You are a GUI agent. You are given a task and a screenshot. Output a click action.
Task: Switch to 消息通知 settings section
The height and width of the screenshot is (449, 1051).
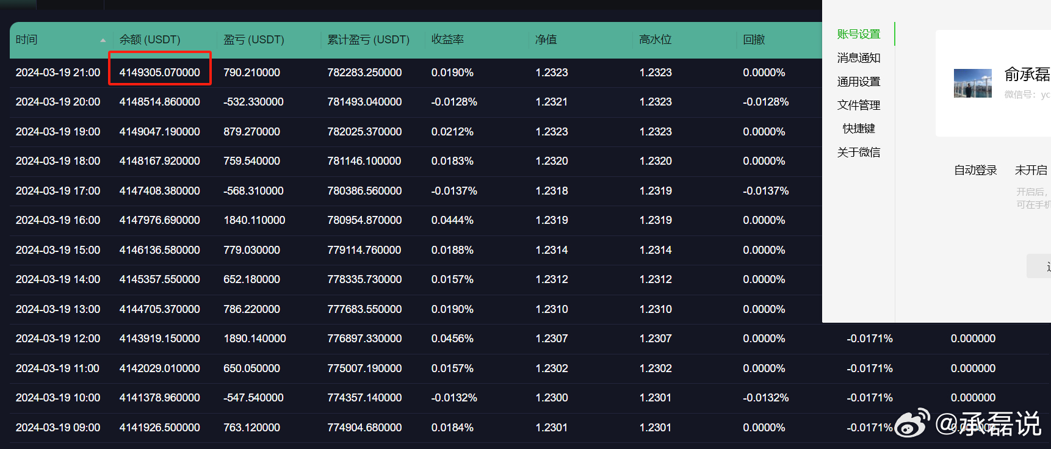coord(858,58)
